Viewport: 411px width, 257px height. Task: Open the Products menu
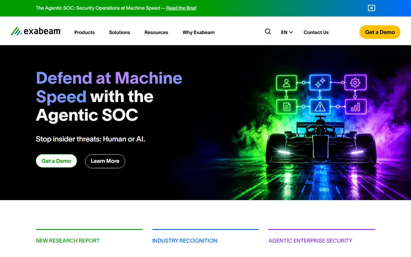tap(84, 32)
